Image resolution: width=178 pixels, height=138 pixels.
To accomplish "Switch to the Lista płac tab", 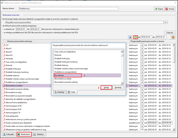I will coord(9,134).
